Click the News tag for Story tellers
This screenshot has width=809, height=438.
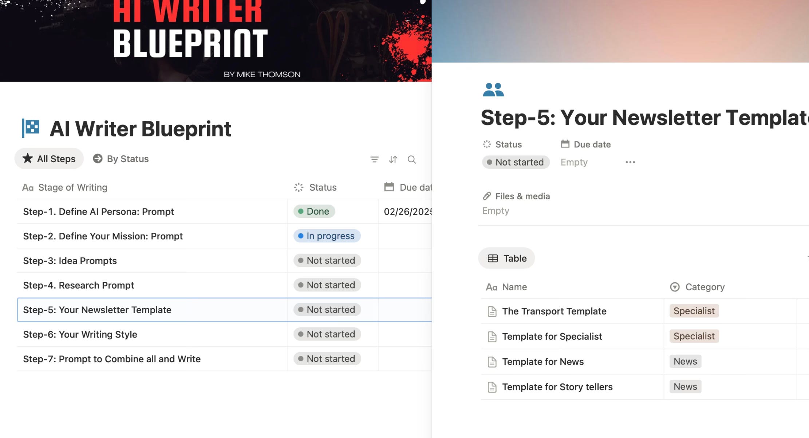pyautogui.click(x=685, y=387)
